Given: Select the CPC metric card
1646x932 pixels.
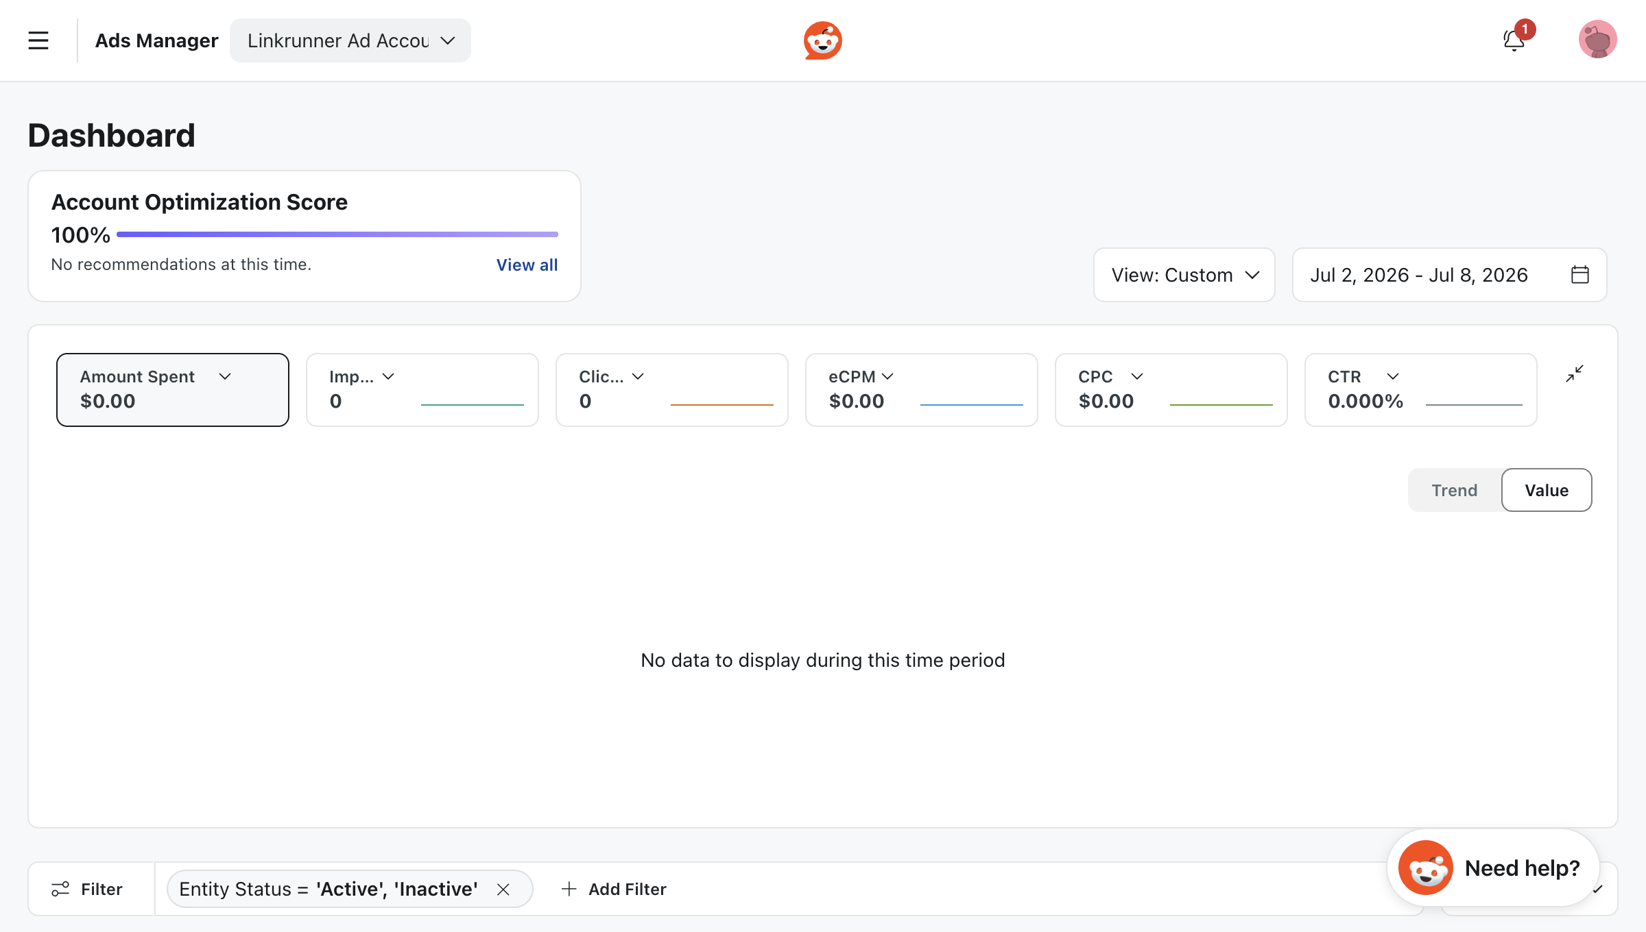Looking at the screenshot, I should (1171, 390).
